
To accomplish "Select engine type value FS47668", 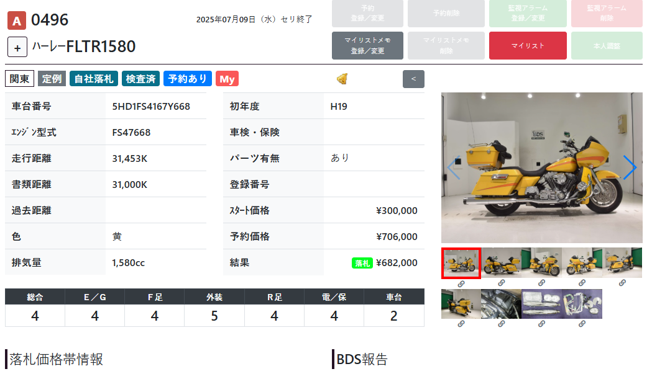I will click(131, 132).
